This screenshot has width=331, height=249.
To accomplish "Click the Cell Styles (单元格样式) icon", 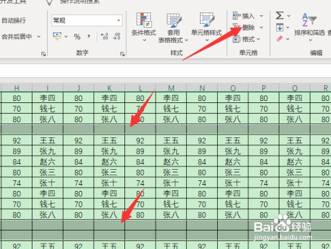I will pyautogui.click(x=207, y=19).
